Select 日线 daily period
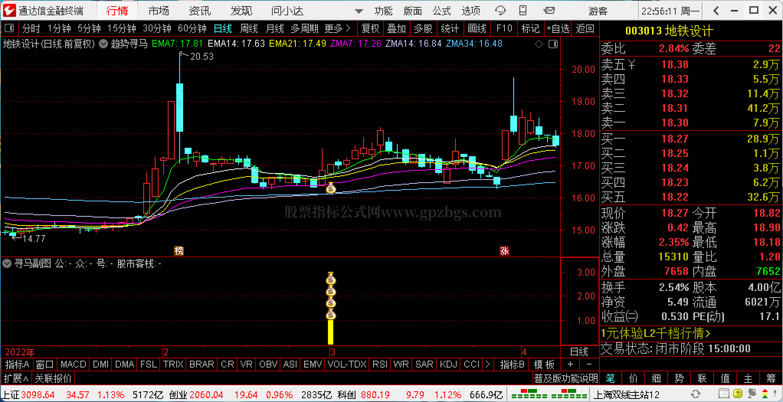This screenshot has height=402, width=783. point(223,28)
